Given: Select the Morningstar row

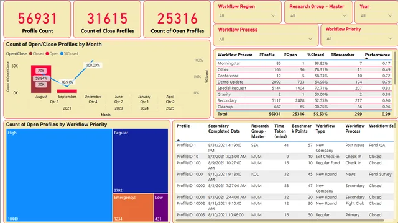Looking at the screenshot, I should click(304, 63).
